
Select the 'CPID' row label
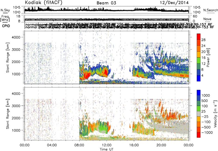(6, 26)
